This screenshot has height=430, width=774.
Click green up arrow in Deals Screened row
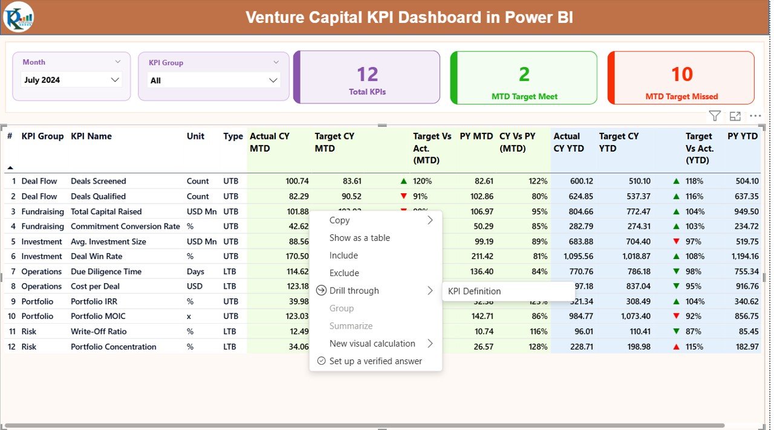tap(403, 181)
